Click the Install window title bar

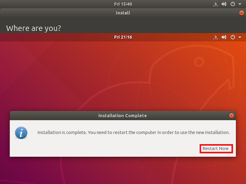[x=123, y=13]
